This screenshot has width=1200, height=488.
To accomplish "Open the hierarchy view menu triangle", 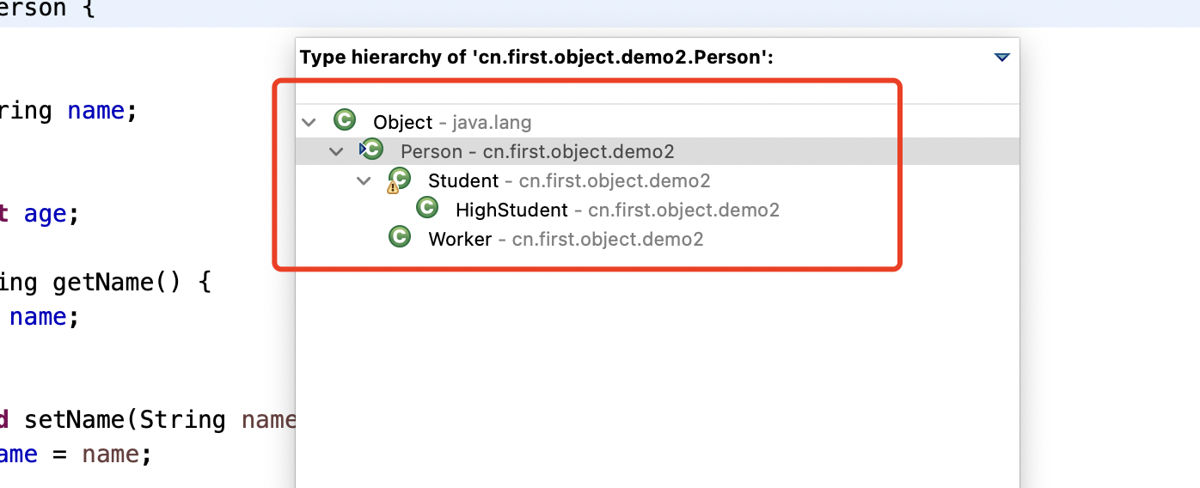I will tap(1001, 58).
